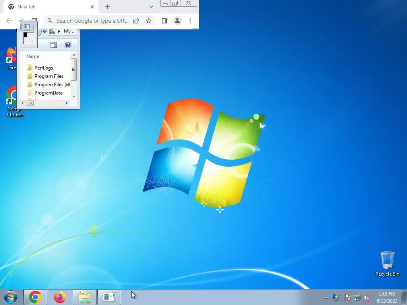This screenshot has width=407, height=305.
Task: Share this page from the Chrome address bar
Action: tap(136, 21)
